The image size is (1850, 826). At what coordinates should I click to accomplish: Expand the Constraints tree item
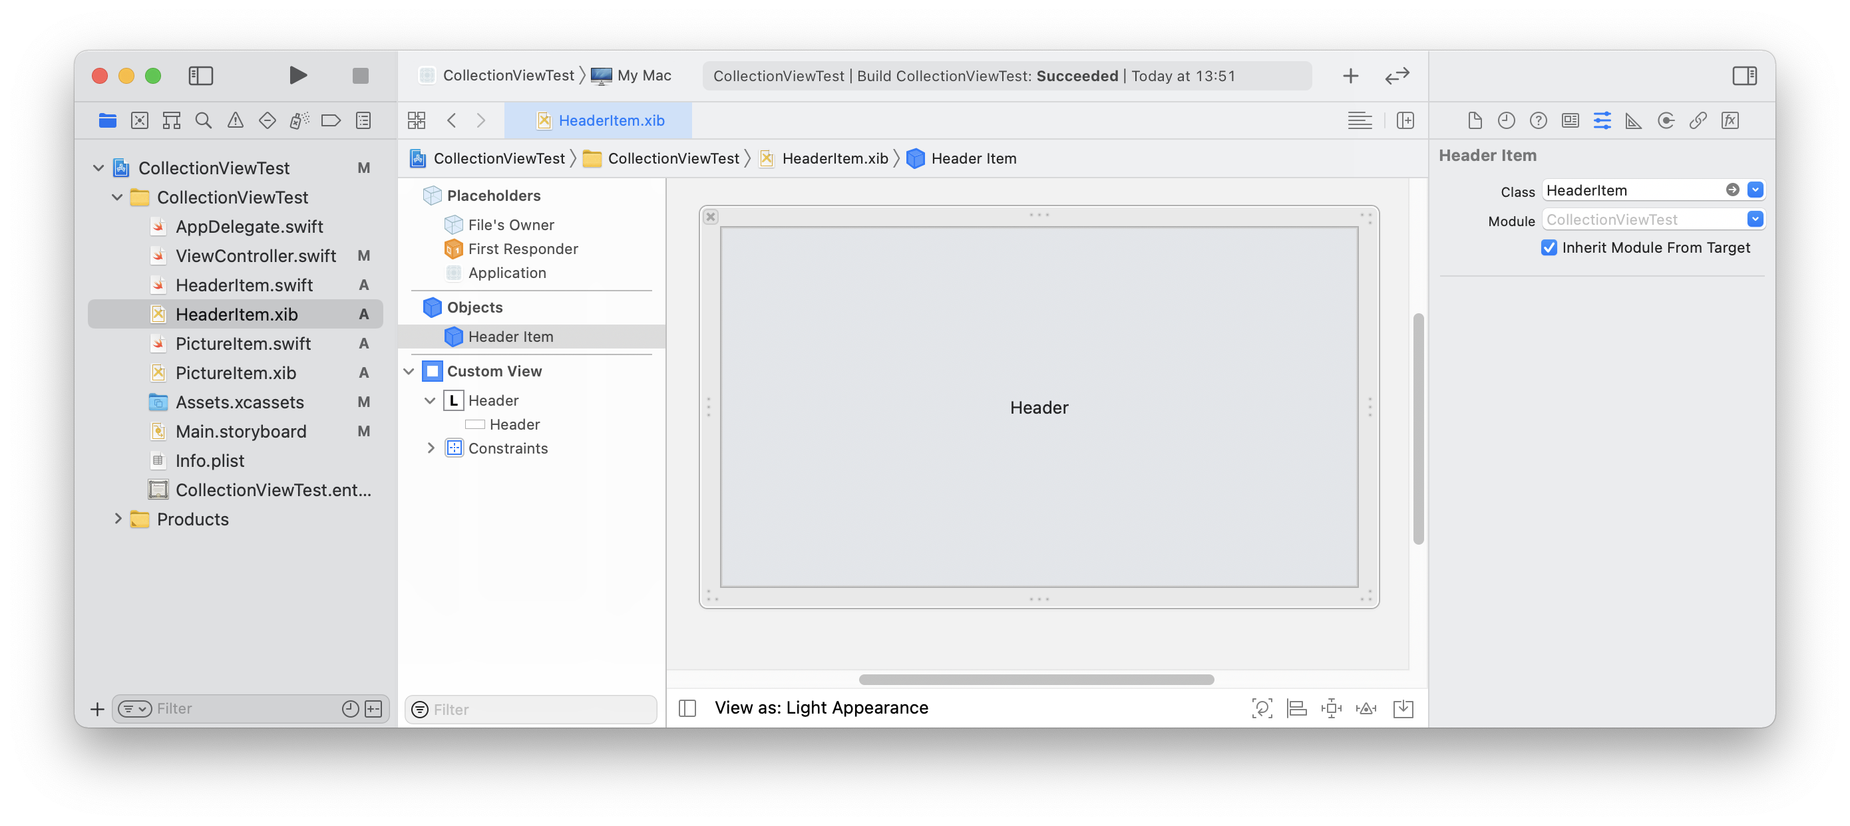click(x=431, y=448)
